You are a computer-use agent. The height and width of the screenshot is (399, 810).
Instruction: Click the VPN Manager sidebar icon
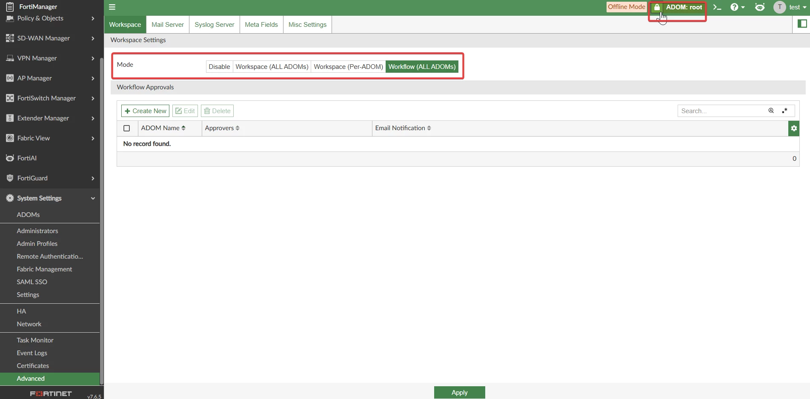10,58
